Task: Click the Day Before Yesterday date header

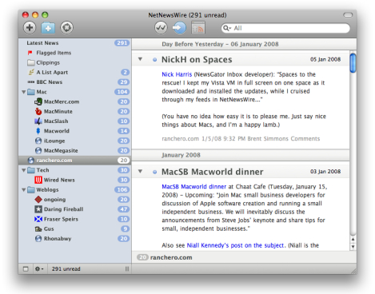Action: coord(220,44)
